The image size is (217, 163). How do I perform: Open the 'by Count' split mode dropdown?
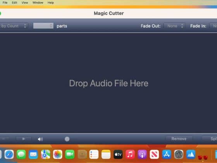14,26
